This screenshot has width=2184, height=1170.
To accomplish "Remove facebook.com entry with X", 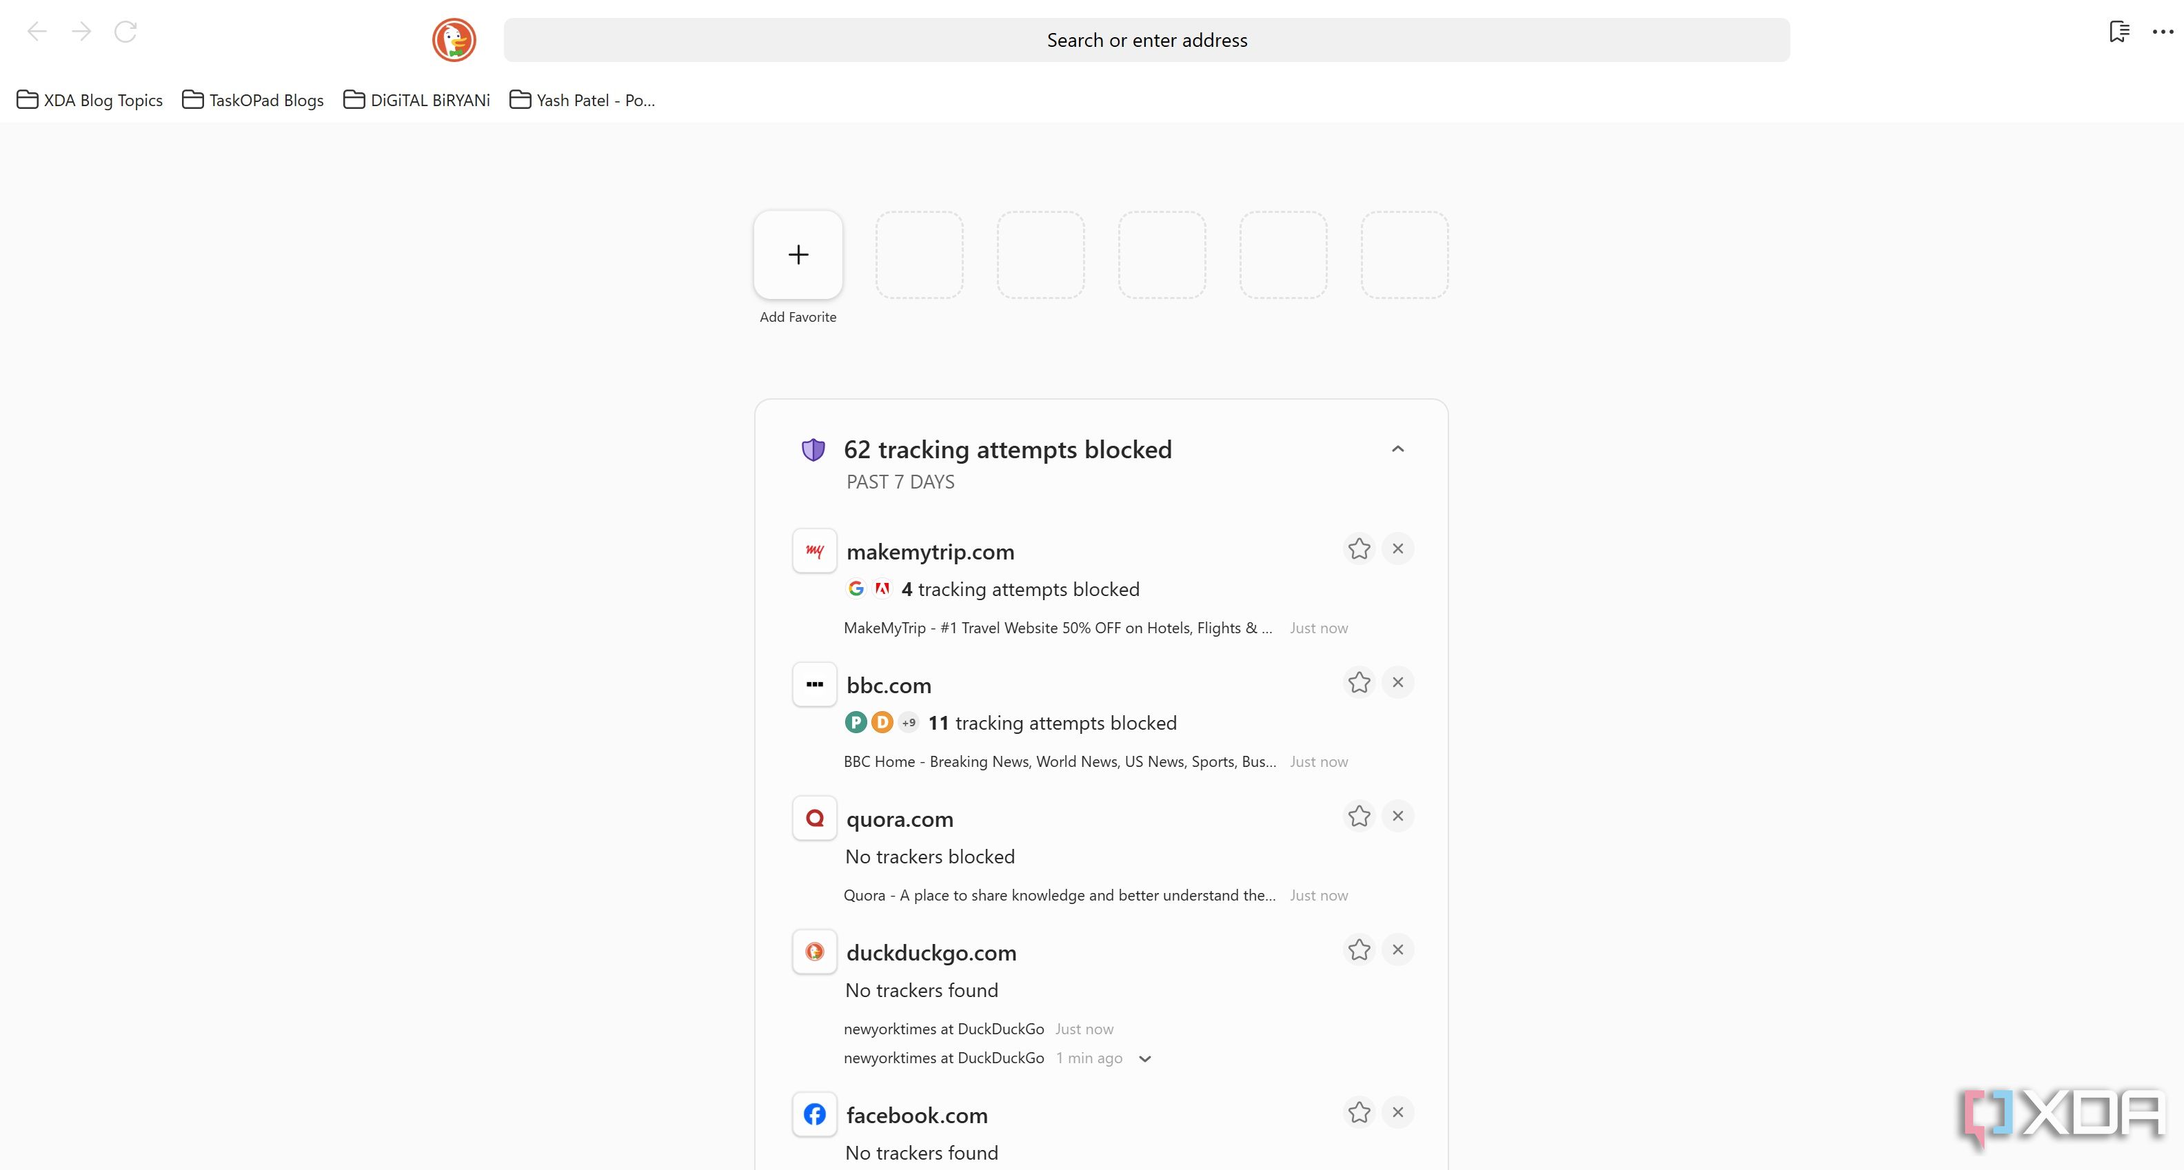I will [1398, 1112].
